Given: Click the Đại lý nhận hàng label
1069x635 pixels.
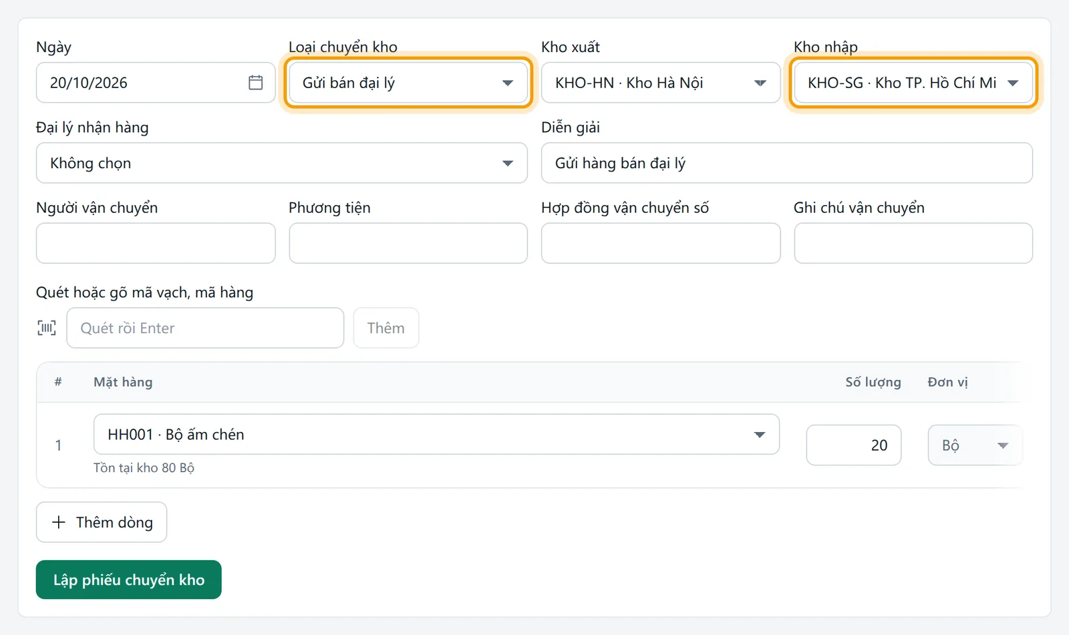Looking at the screenshot, I should point(92,127).
